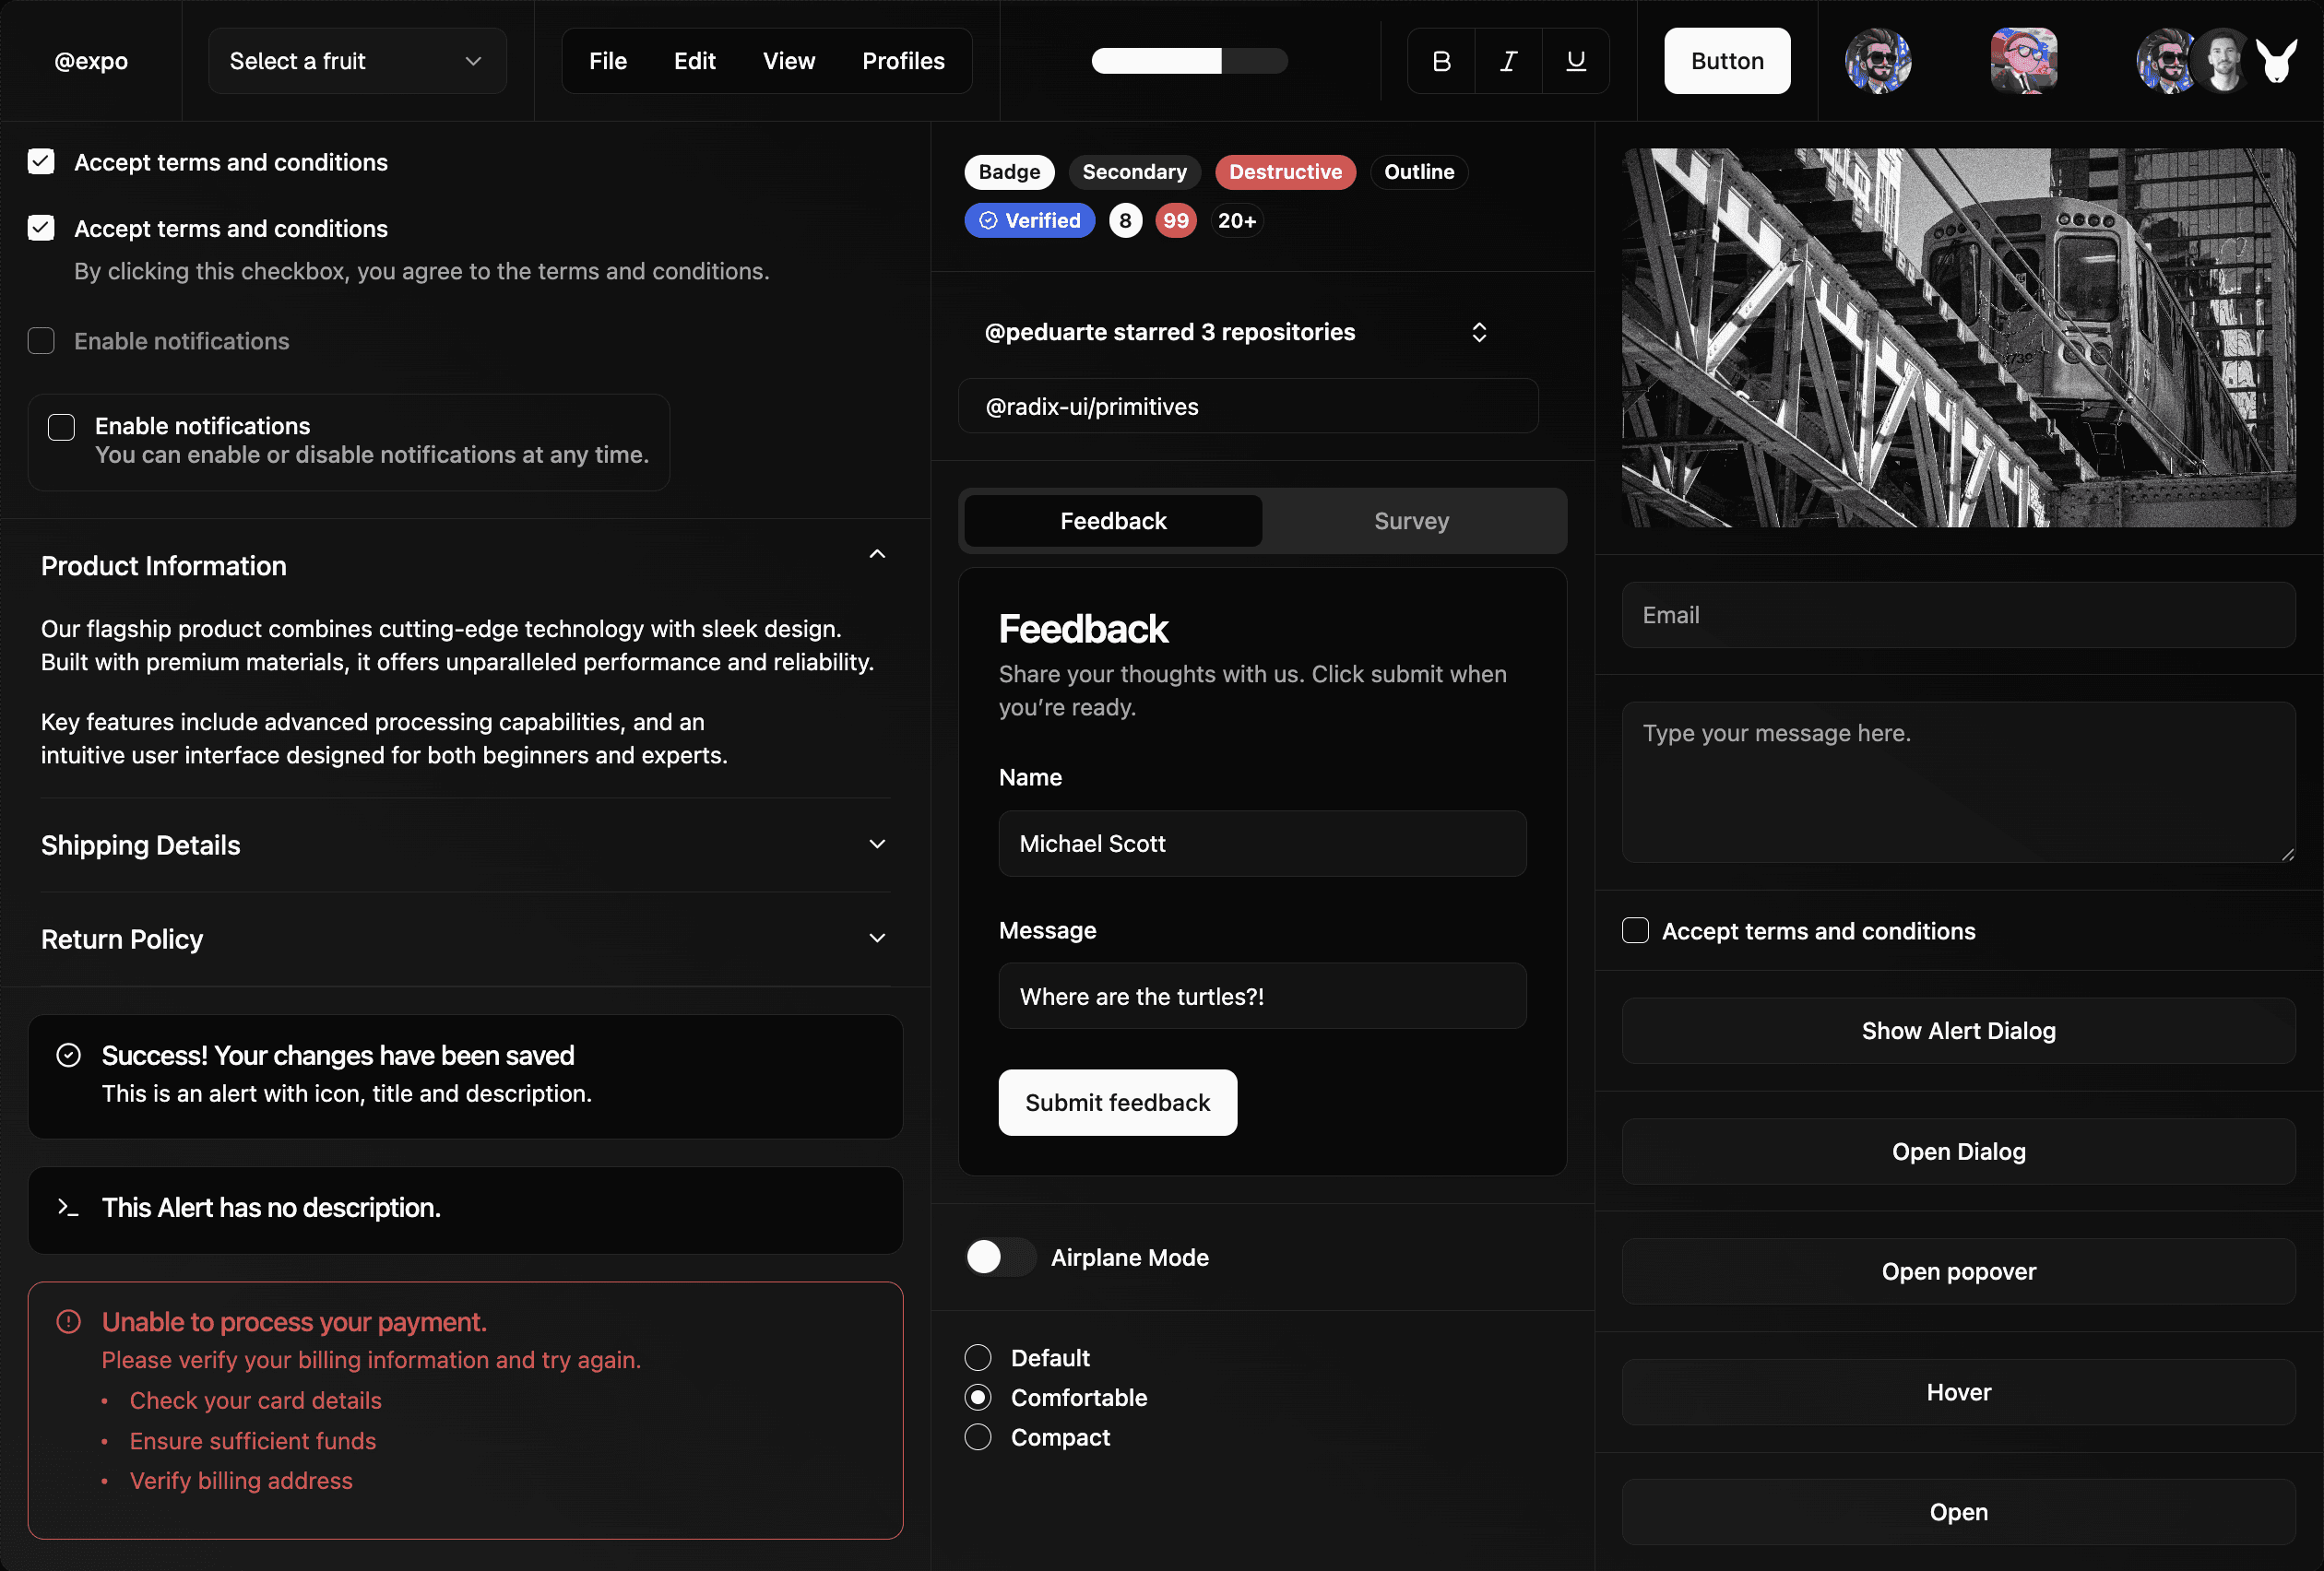Click the Verified badge checkmark icon
This screenshot has height=1571, width=2324.
pos(988,221)
